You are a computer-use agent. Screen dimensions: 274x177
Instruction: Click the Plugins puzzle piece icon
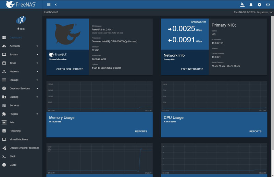[x=4, y=114]
